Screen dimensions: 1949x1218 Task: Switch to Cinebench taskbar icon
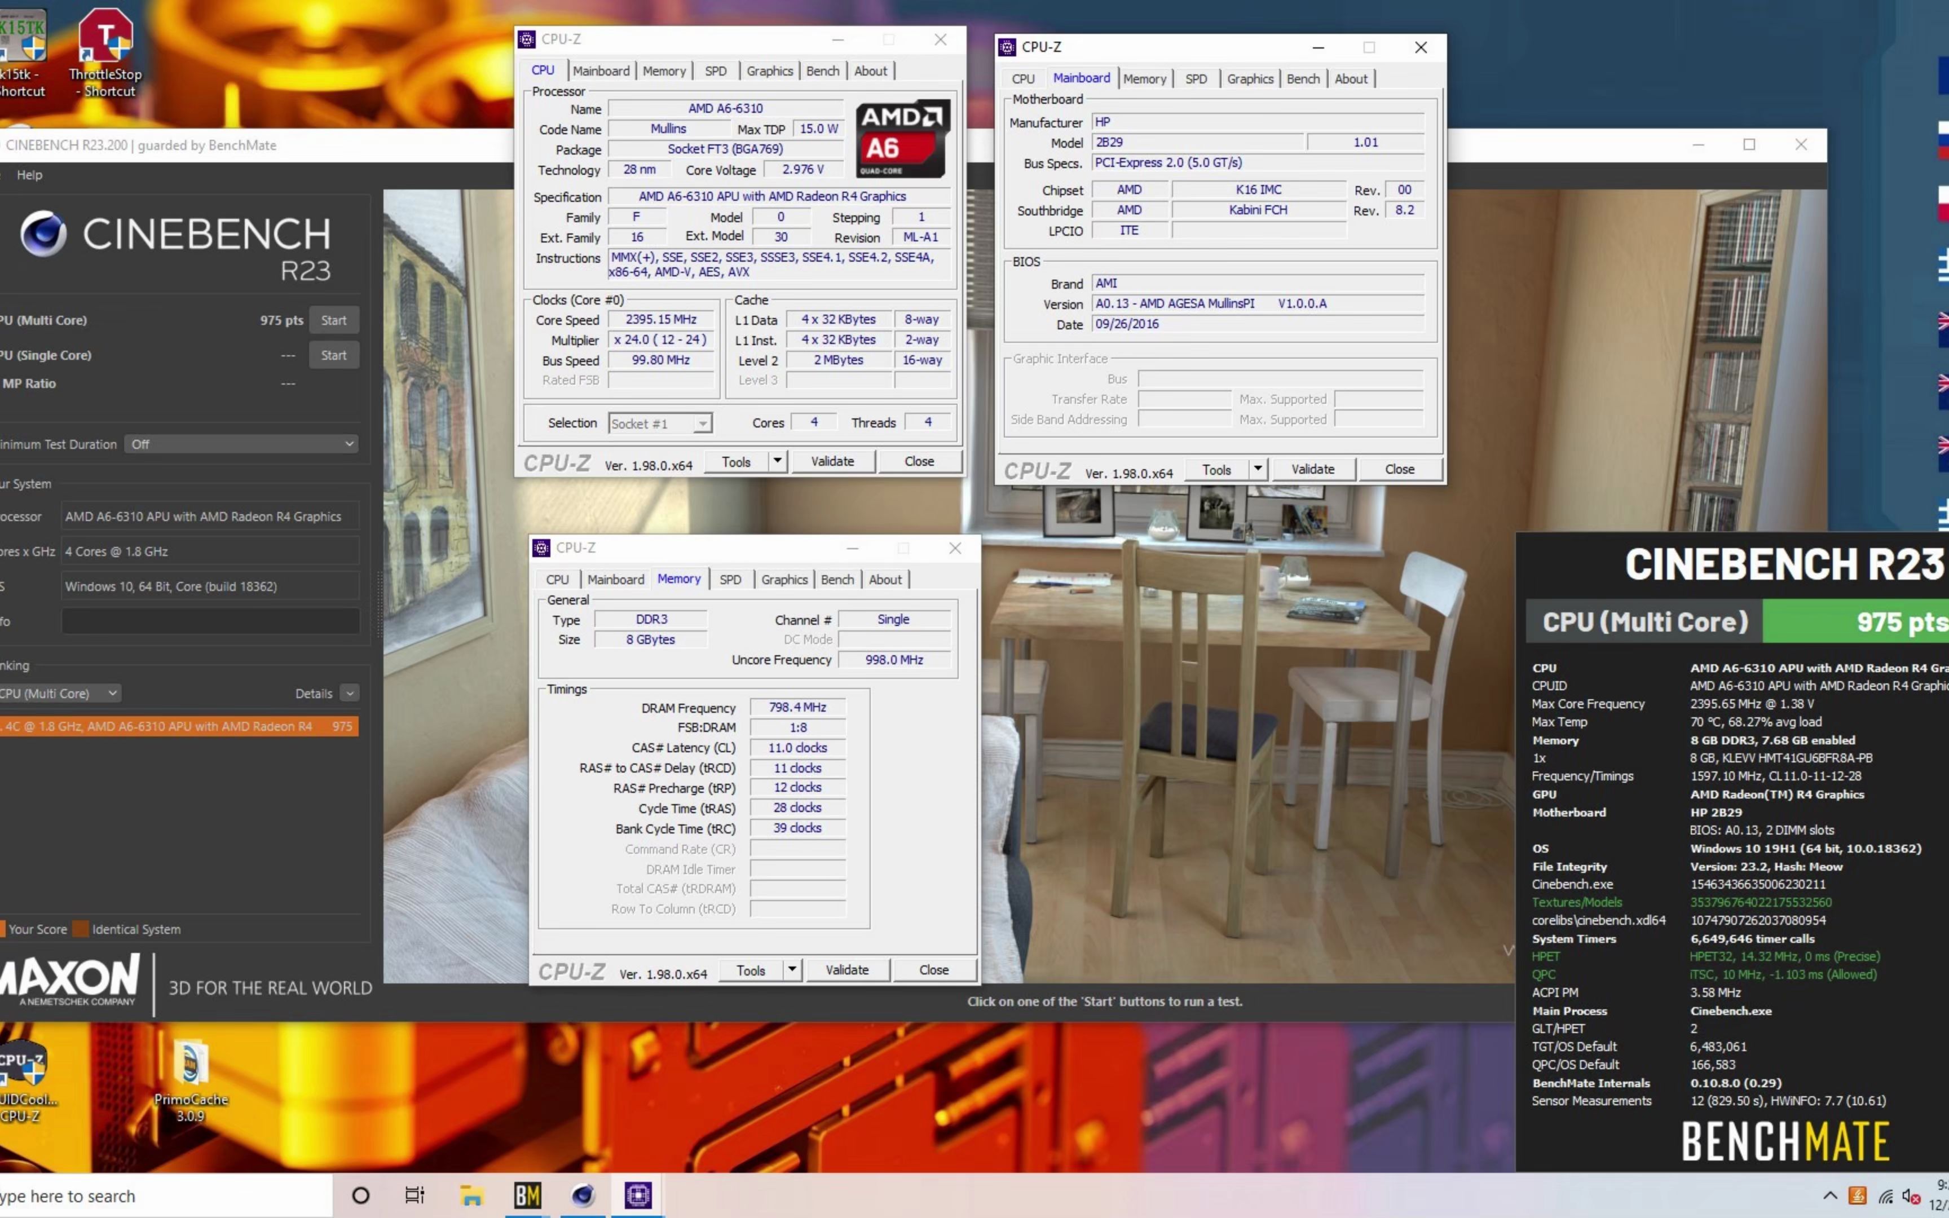point(583,1195)
